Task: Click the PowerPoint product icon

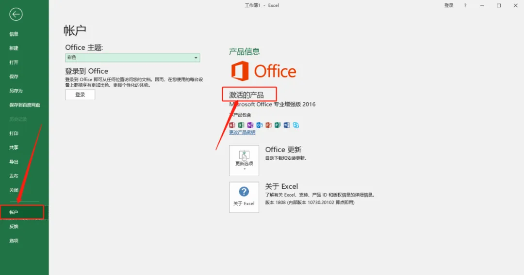Action: (268, 125)
